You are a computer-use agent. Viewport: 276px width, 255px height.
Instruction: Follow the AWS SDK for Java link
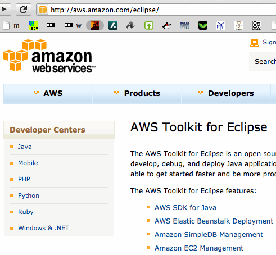click(x=185, y=208)
